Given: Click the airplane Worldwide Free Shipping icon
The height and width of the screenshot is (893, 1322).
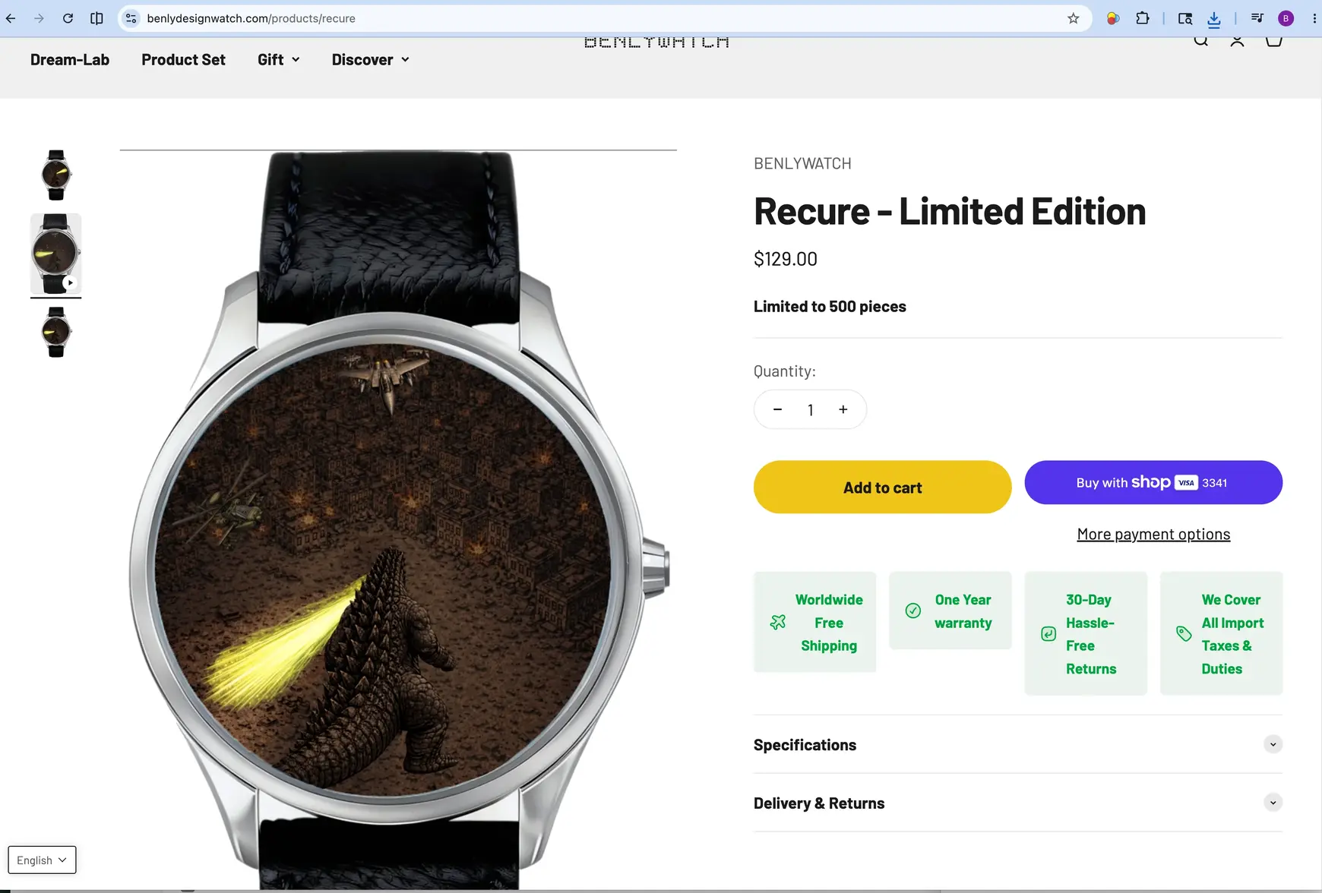Looking at the screenshot, I should [x=778, y=623].
